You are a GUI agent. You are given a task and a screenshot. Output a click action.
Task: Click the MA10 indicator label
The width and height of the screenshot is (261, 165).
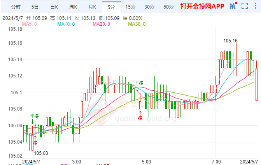(66, 24)
